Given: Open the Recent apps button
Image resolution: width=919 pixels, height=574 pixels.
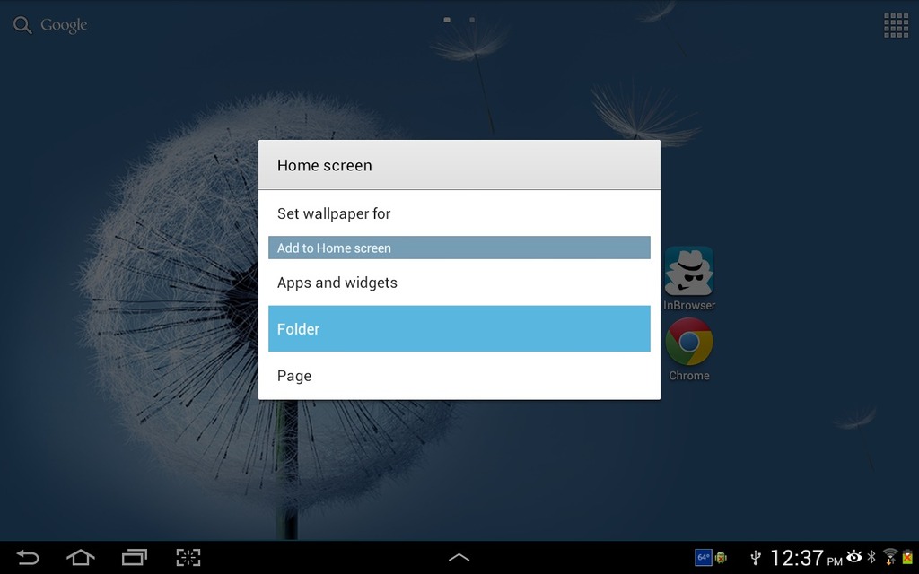Looking at the screenshot, I should pyautogui.click(x=135, y=557).
